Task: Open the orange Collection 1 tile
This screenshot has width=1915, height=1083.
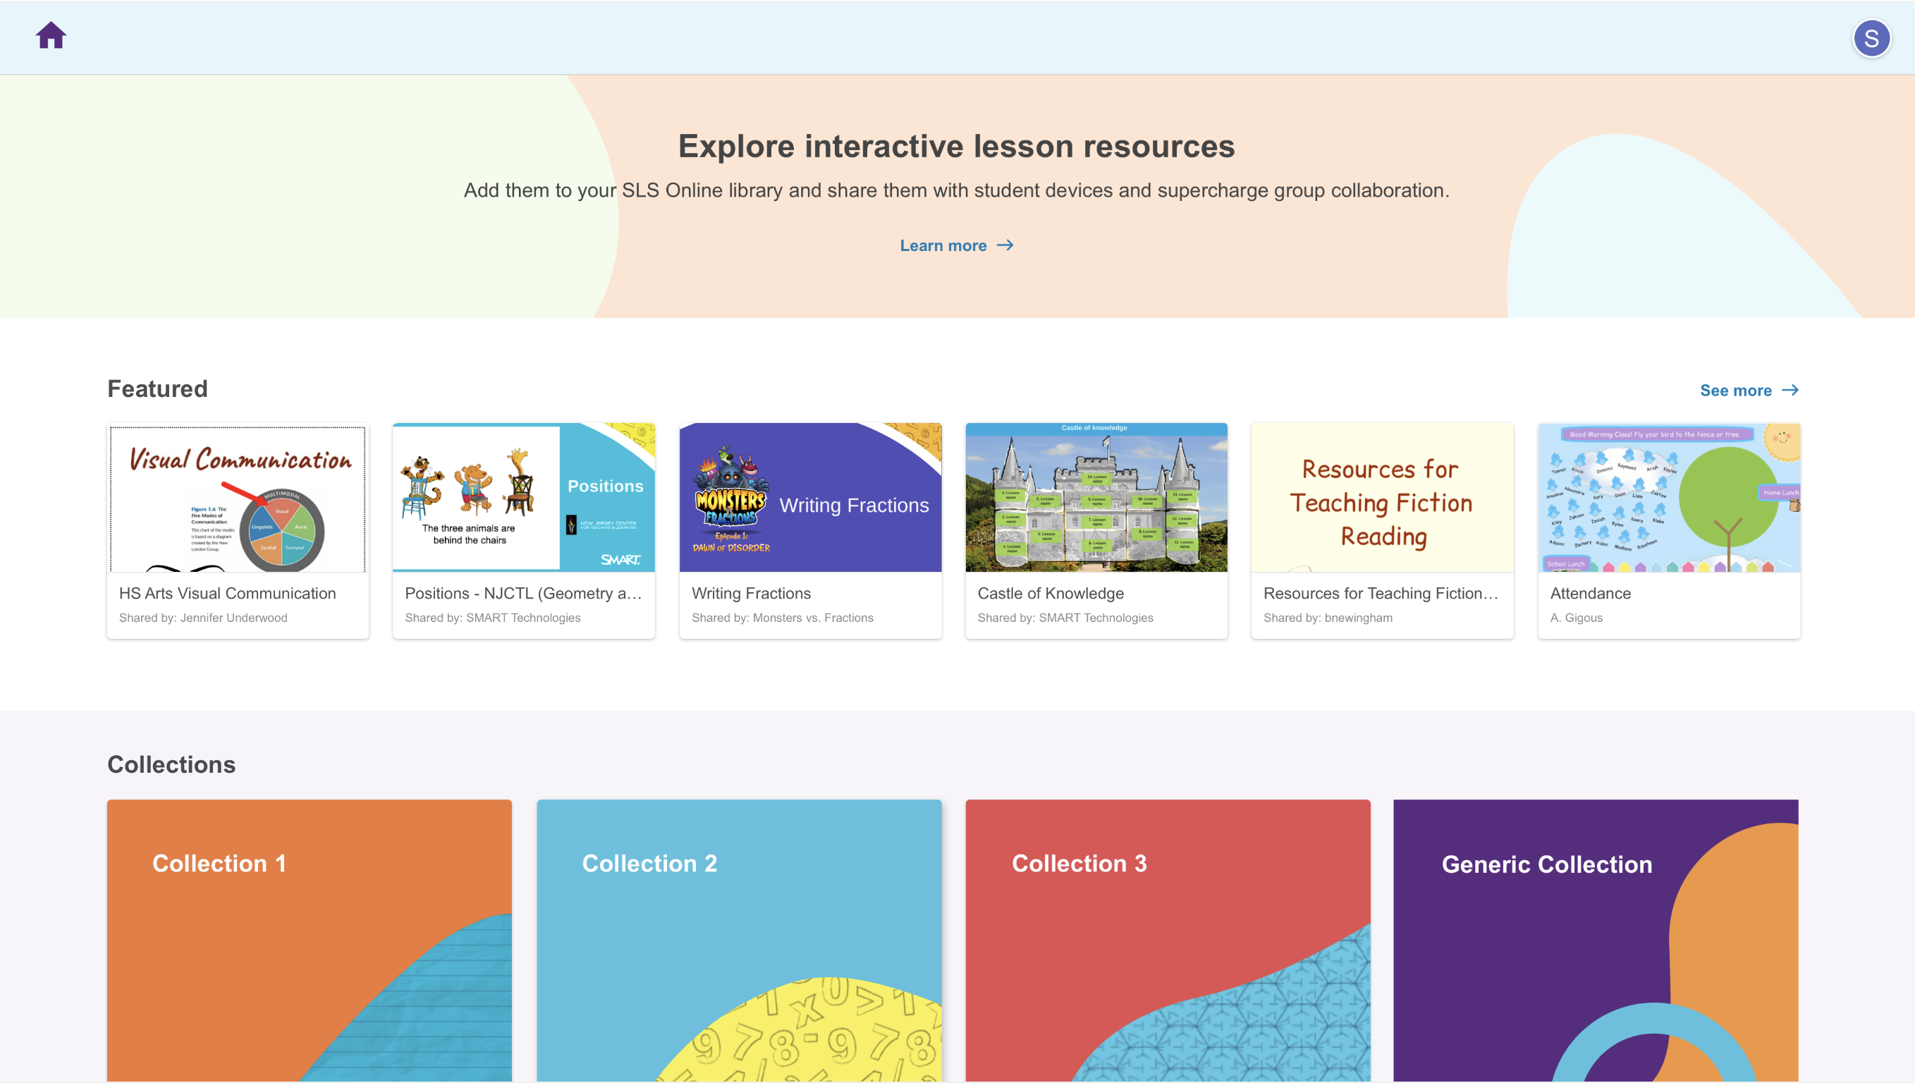Action: (310, 940)
